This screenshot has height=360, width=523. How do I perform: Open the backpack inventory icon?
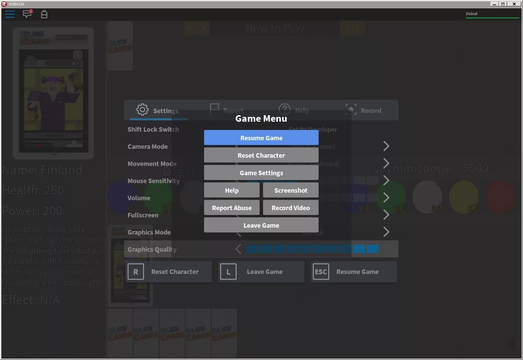(44, 14)
